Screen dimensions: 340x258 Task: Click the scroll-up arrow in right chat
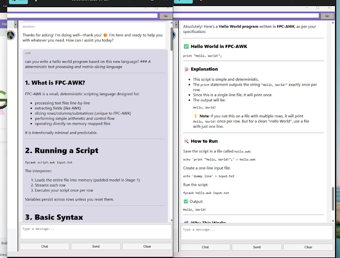click(x=333, y=23)
